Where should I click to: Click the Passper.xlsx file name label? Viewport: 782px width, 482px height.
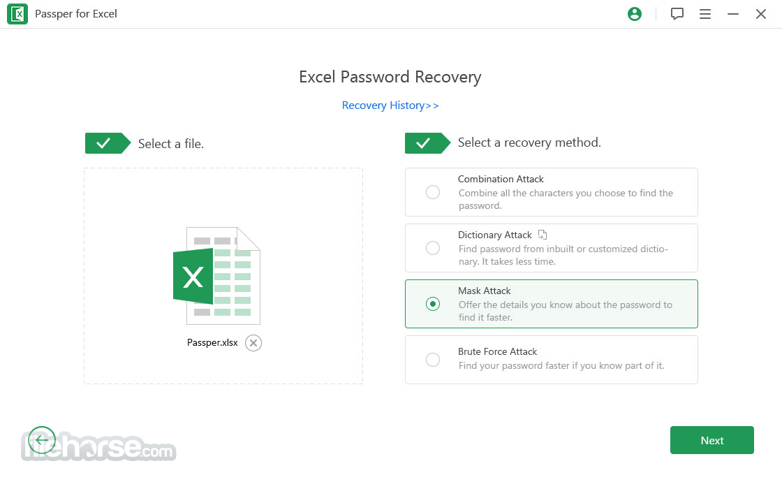[x=212, y=343]
